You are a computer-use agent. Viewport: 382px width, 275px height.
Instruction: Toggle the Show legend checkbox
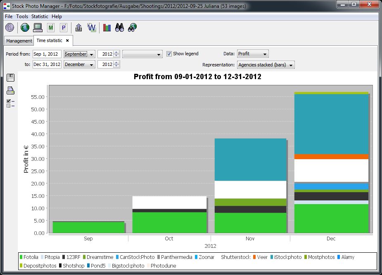(169, 54)
